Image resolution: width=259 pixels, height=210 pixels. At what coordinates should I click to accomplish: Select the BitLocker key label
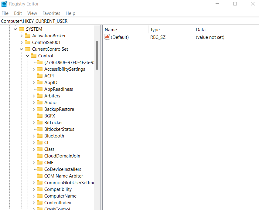53,123
